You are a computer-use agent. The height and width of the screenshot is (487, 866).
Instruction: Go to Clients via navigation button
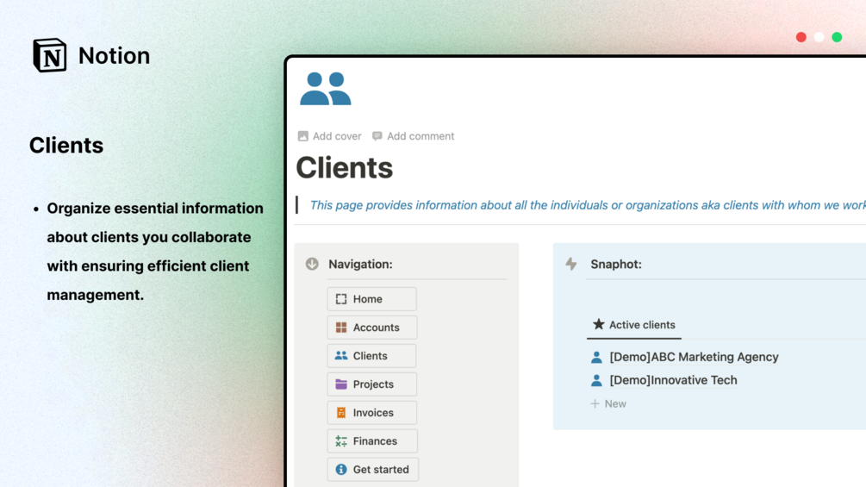(371, 356)
